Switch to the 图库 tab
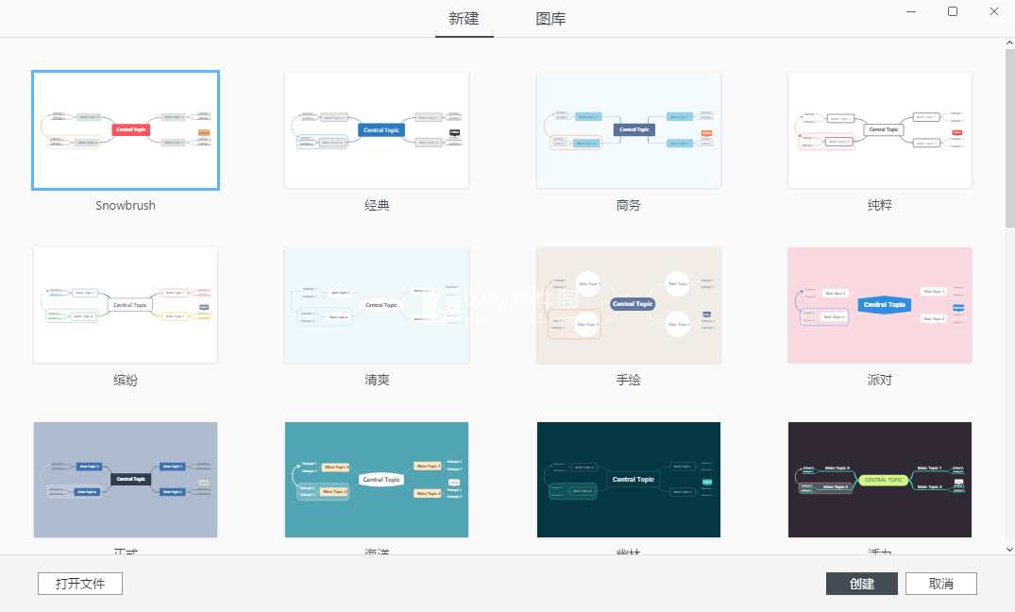This screenshot has height=612, width=1015. (550, 19)
